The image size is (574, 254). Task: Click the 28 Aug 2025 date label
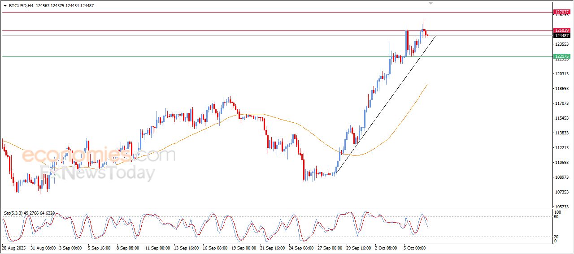point(14,247)
